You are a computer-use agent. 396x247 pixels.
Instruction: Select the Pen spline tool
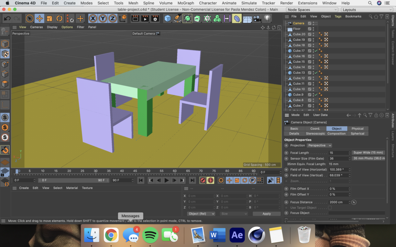(178, 18)
